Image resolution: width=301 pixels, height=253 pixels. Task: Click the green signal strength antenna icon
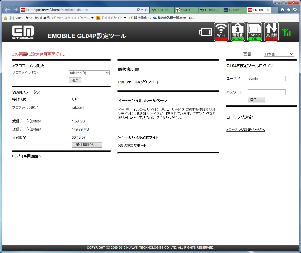287,32
